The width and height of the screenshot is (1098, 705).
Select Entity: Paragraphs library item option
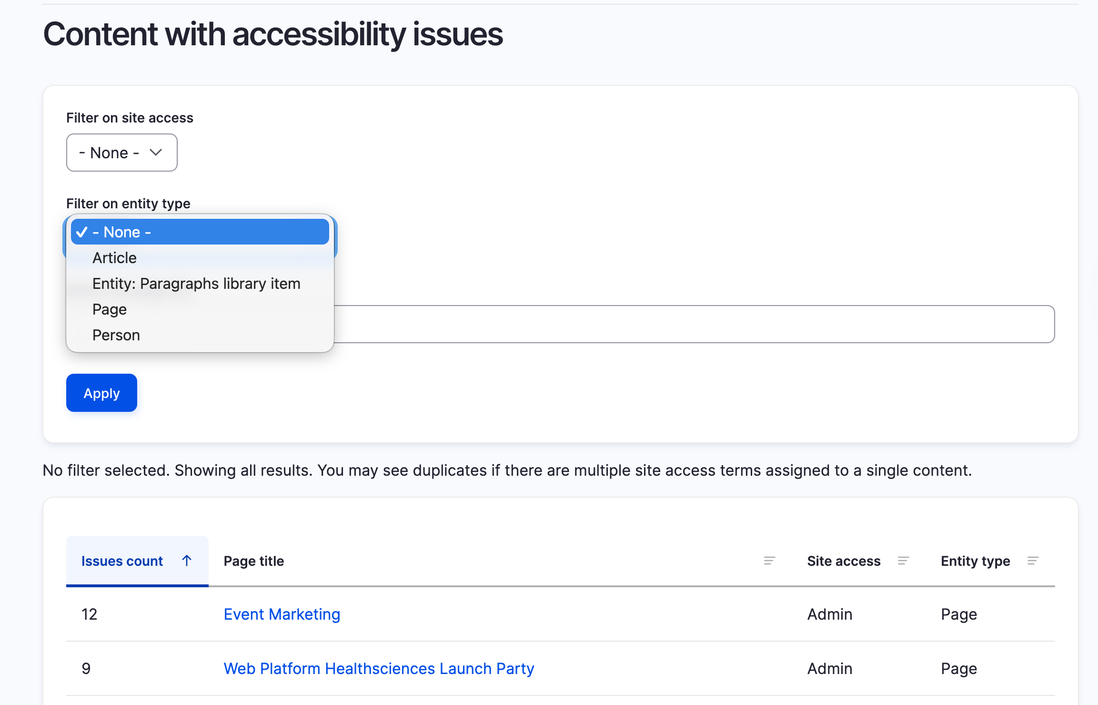(x=196, y=284)
